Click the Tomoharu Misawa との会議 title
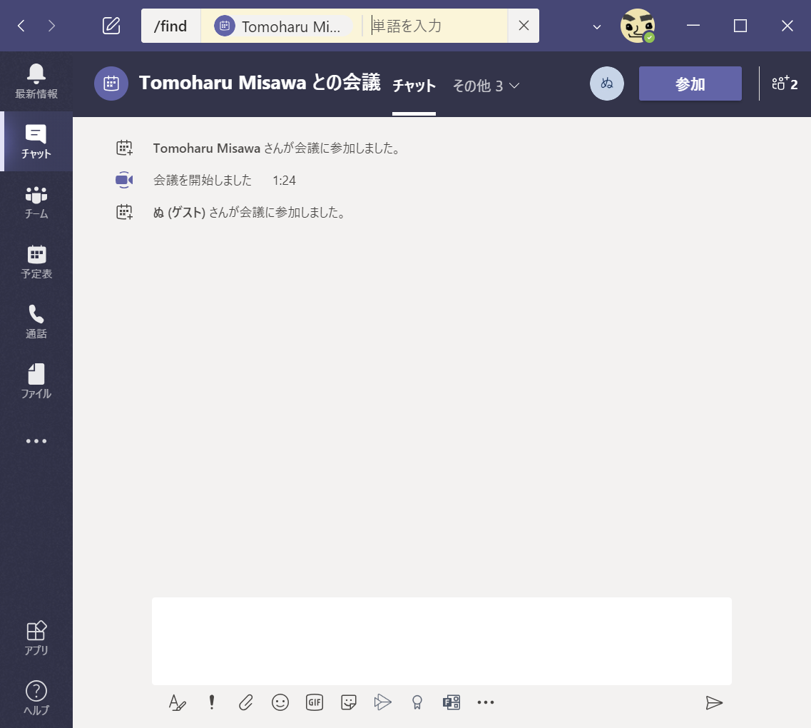This screenshot has height=728, width=811. [260, 83]
